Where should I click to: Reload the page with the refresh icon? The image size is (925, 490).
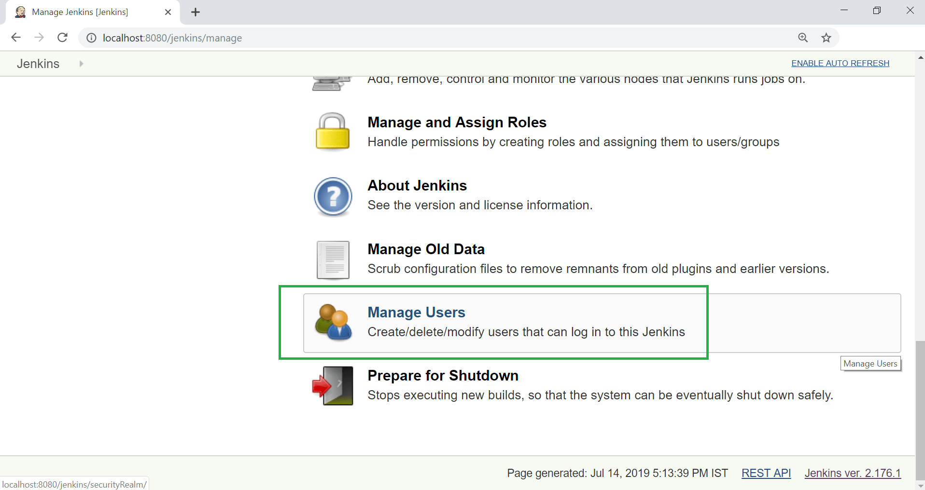coord(62,38)
